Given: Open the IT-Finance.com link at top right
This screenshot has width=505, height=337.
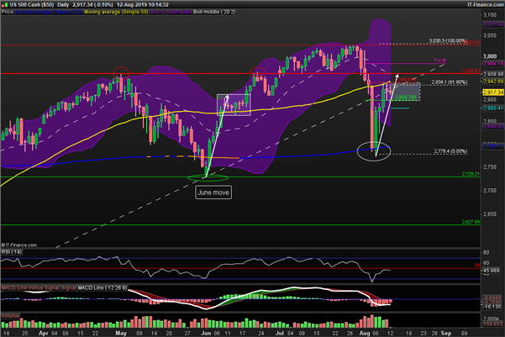Looking at the screenshot, I should pos(486,4).
